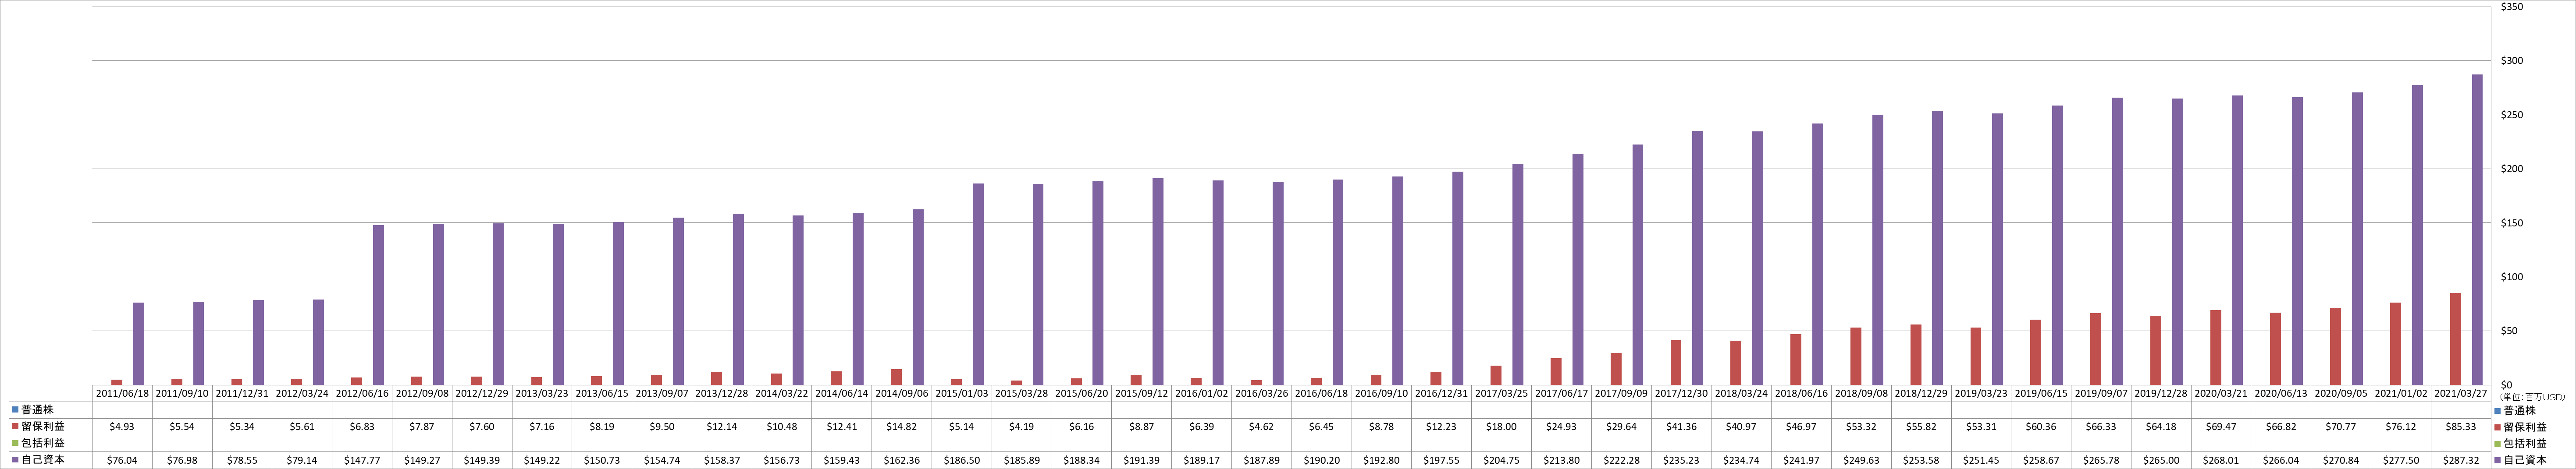Select the $204.75 equity cell
This screenshot has width=2576, height=469.
click(x=1502, y=460)
